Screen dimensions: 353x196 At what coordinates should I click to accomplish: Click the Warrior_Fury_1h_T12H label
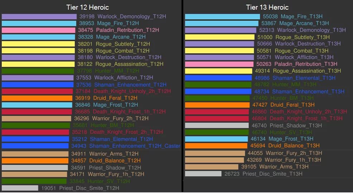click(x=116, y=174)
